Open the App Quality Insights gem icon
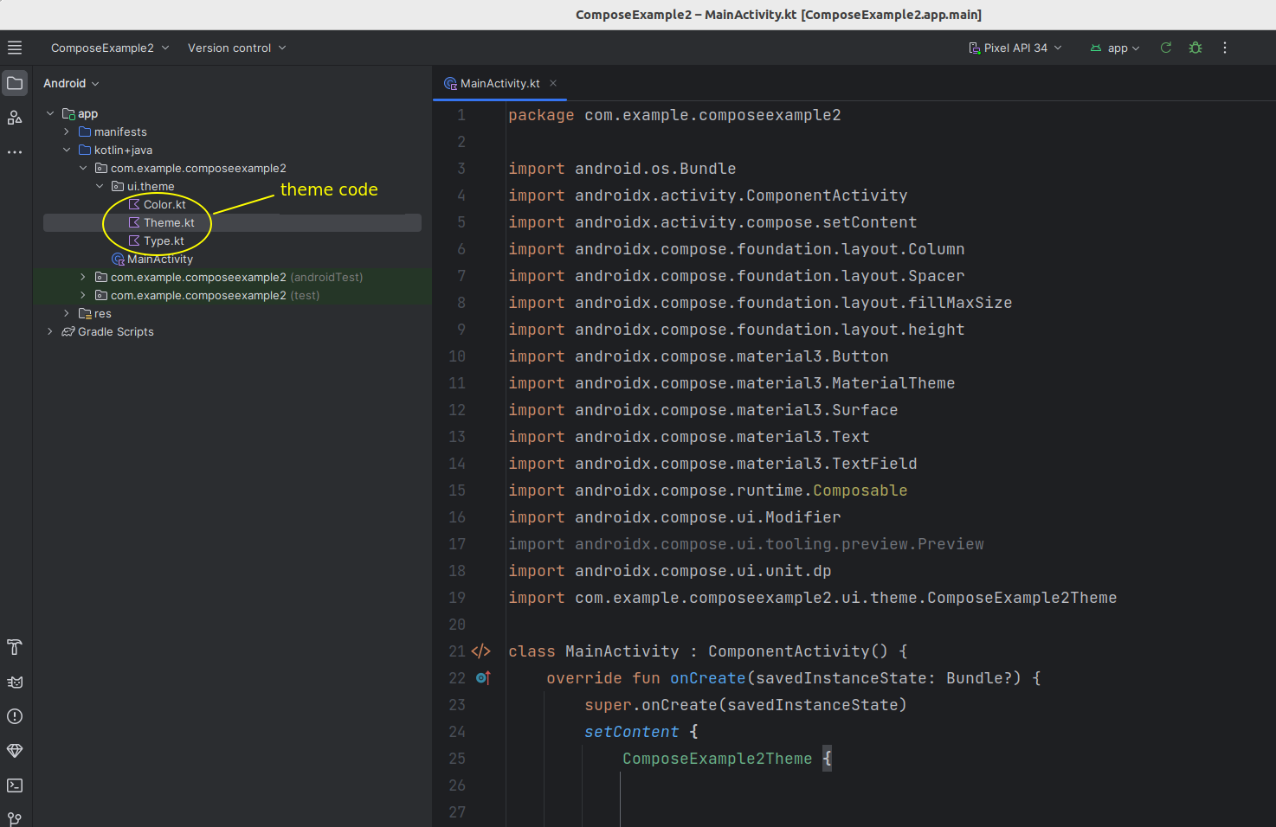The image size is (1276, 827). pyautogui.click(x=15, y=751)
